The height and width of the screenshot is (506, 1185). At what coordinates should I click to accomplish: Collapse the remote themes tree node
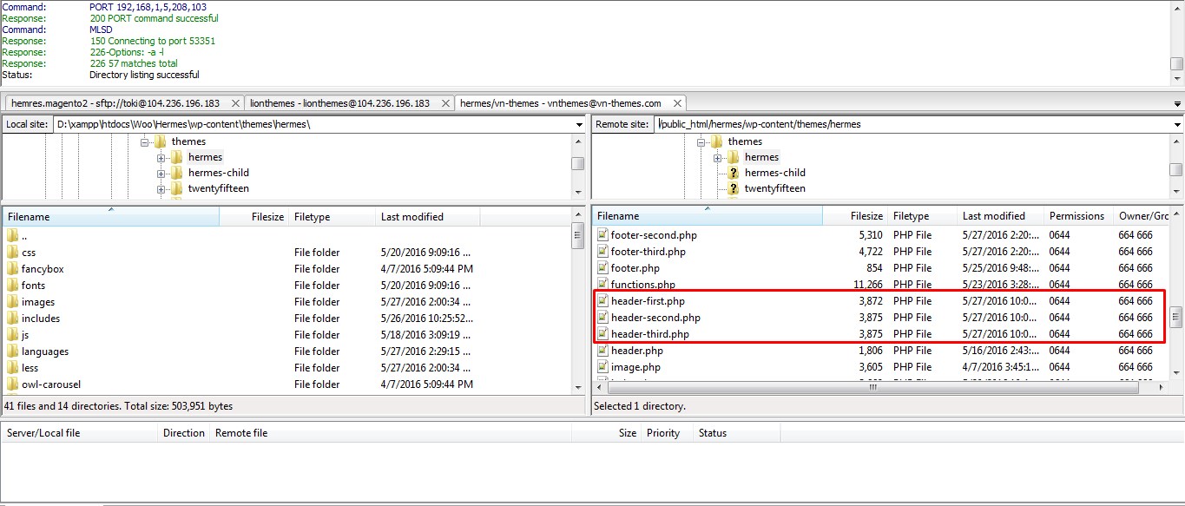pyautogui.click(x=701, y=142)
